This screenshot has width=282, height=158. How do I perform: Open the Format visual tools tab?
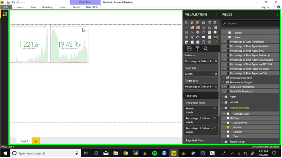click(x=77, y=7)
